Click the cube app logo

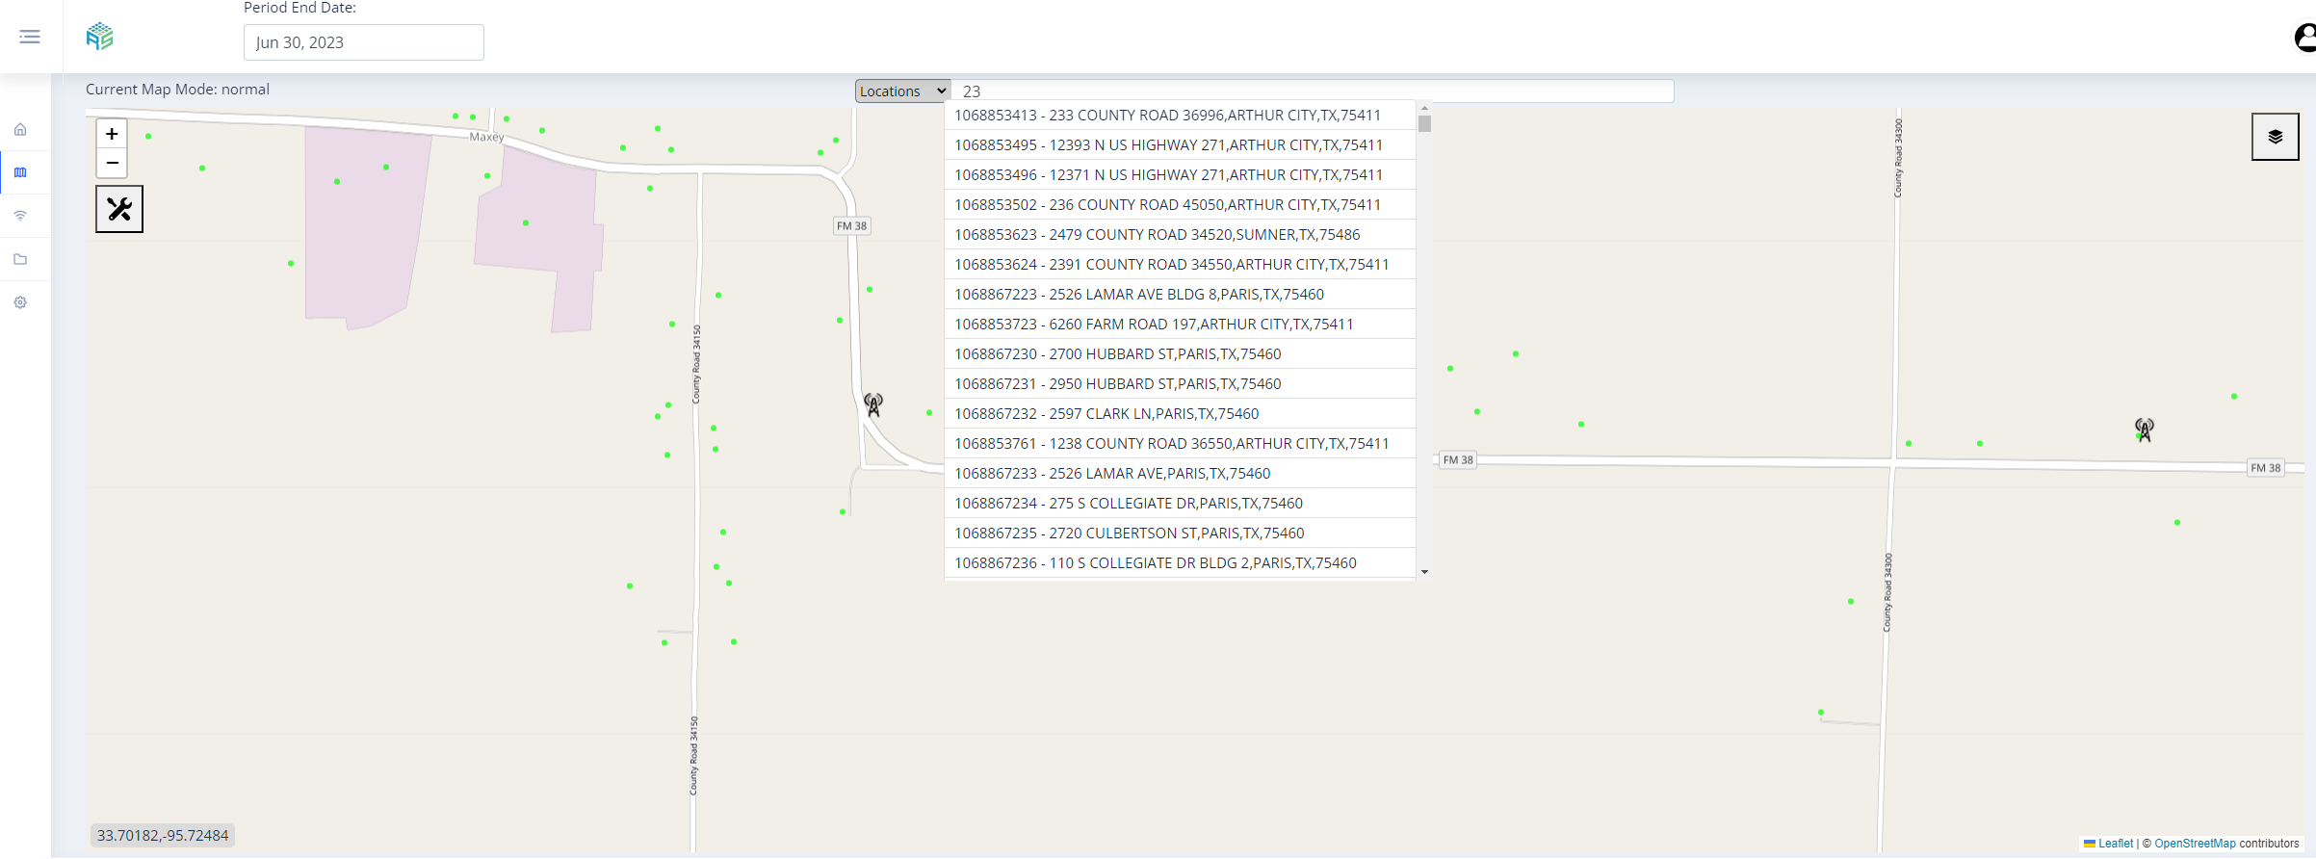point(99,37)
